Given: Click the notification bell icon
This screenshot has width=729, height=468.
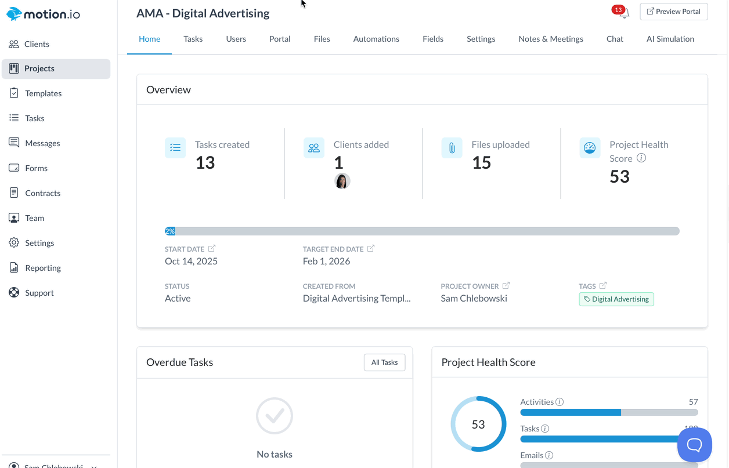Looking at the screenshot, I should [625, 13].
